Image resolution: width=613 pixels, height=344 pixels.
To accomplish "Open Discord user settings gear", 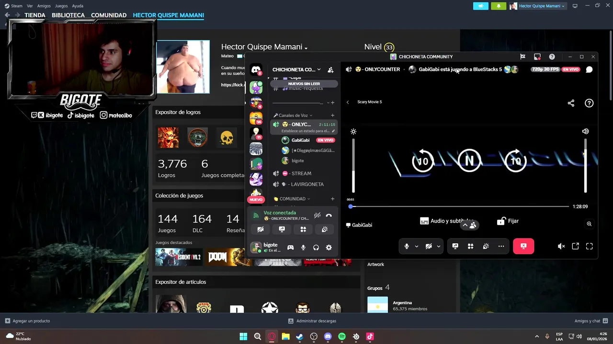I will click(329, 247).
